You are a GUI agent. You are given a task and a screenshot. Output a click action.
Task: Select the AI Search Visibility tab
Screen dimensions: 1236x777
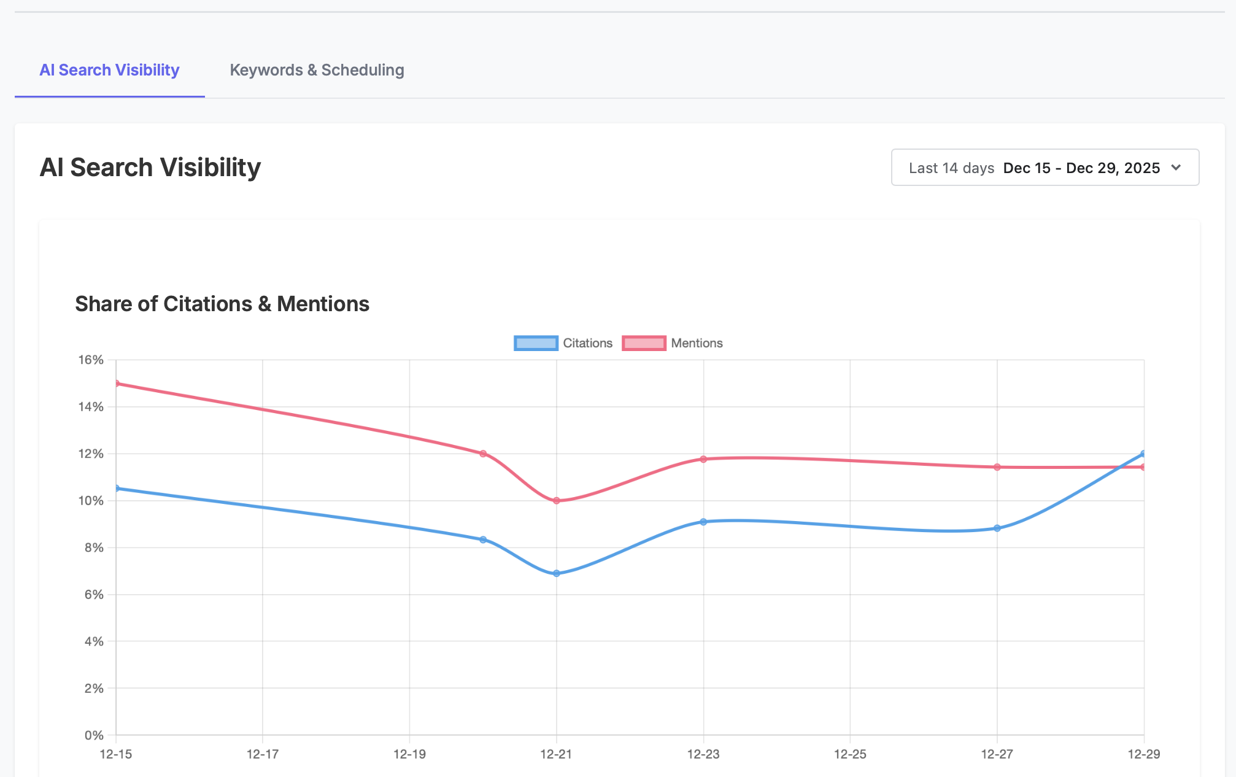tap(109, 70)
